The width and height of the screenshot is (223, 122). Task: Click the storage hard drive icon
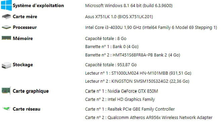pos(6,65)
